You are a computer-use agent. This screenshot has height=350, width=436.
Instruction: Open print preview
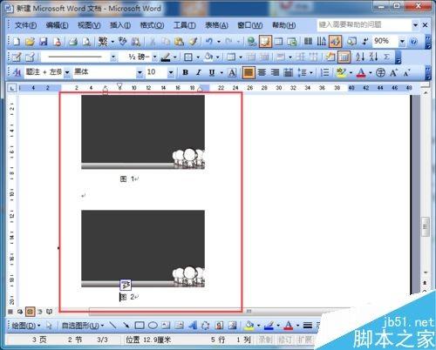(x=86, y=42)
